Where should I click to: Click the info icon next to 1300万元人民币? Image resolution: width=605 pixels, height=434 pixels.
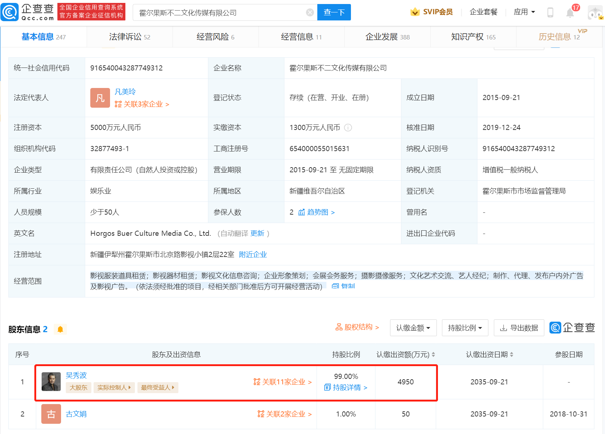pos(348,127)
